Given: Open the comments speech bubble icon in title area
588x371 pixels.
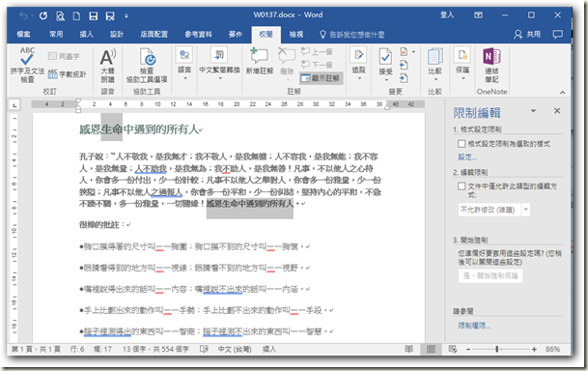Looking at the screenshot, I should pos(558,35).
